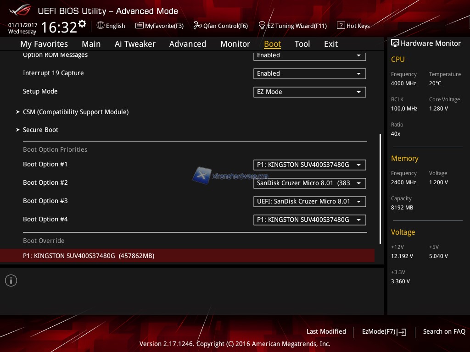This screenshot has width=470, height=352.
Task: Open the Setup Mode dropdown
Action: 309,92
